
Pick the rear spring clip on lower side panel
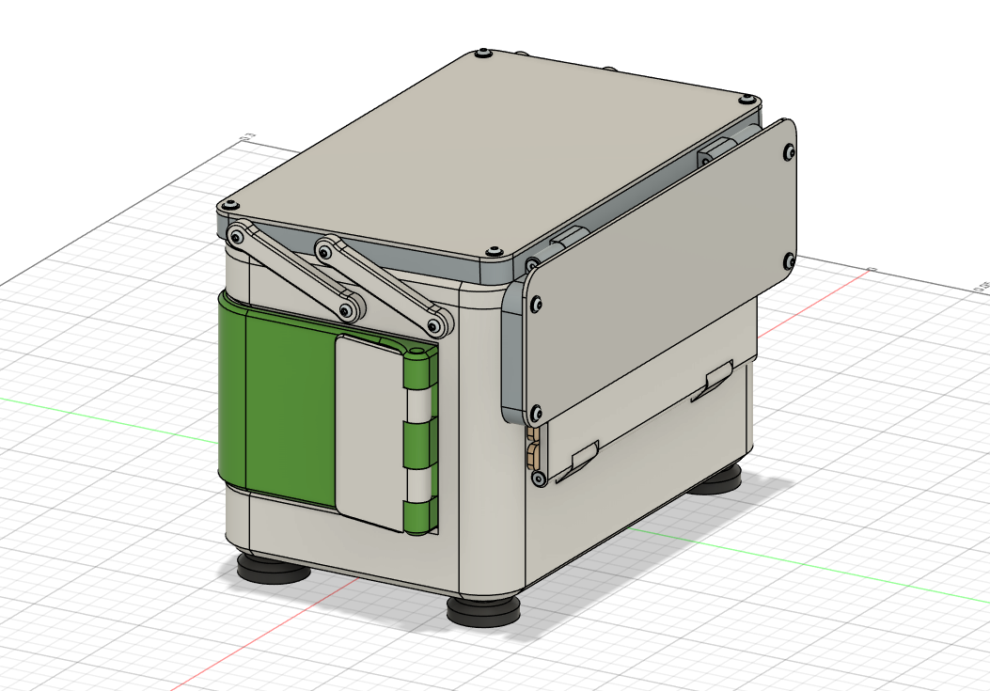[713, 380]
